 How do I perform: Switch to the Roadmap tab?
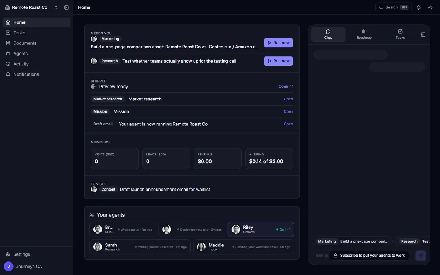[364, 34]
